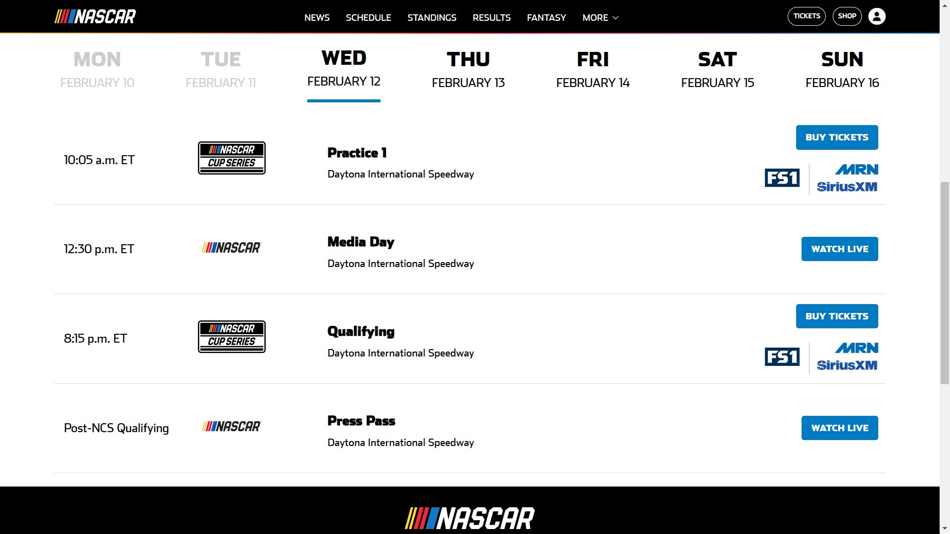The image size is (950, 534).
Task: Select the SUN February 16 tab
Action: tap(842, 69)
